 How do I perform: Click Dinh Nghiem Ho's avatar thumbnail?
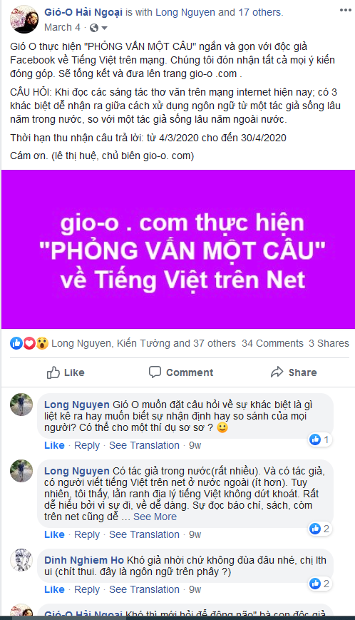click(x=21, y=560)
